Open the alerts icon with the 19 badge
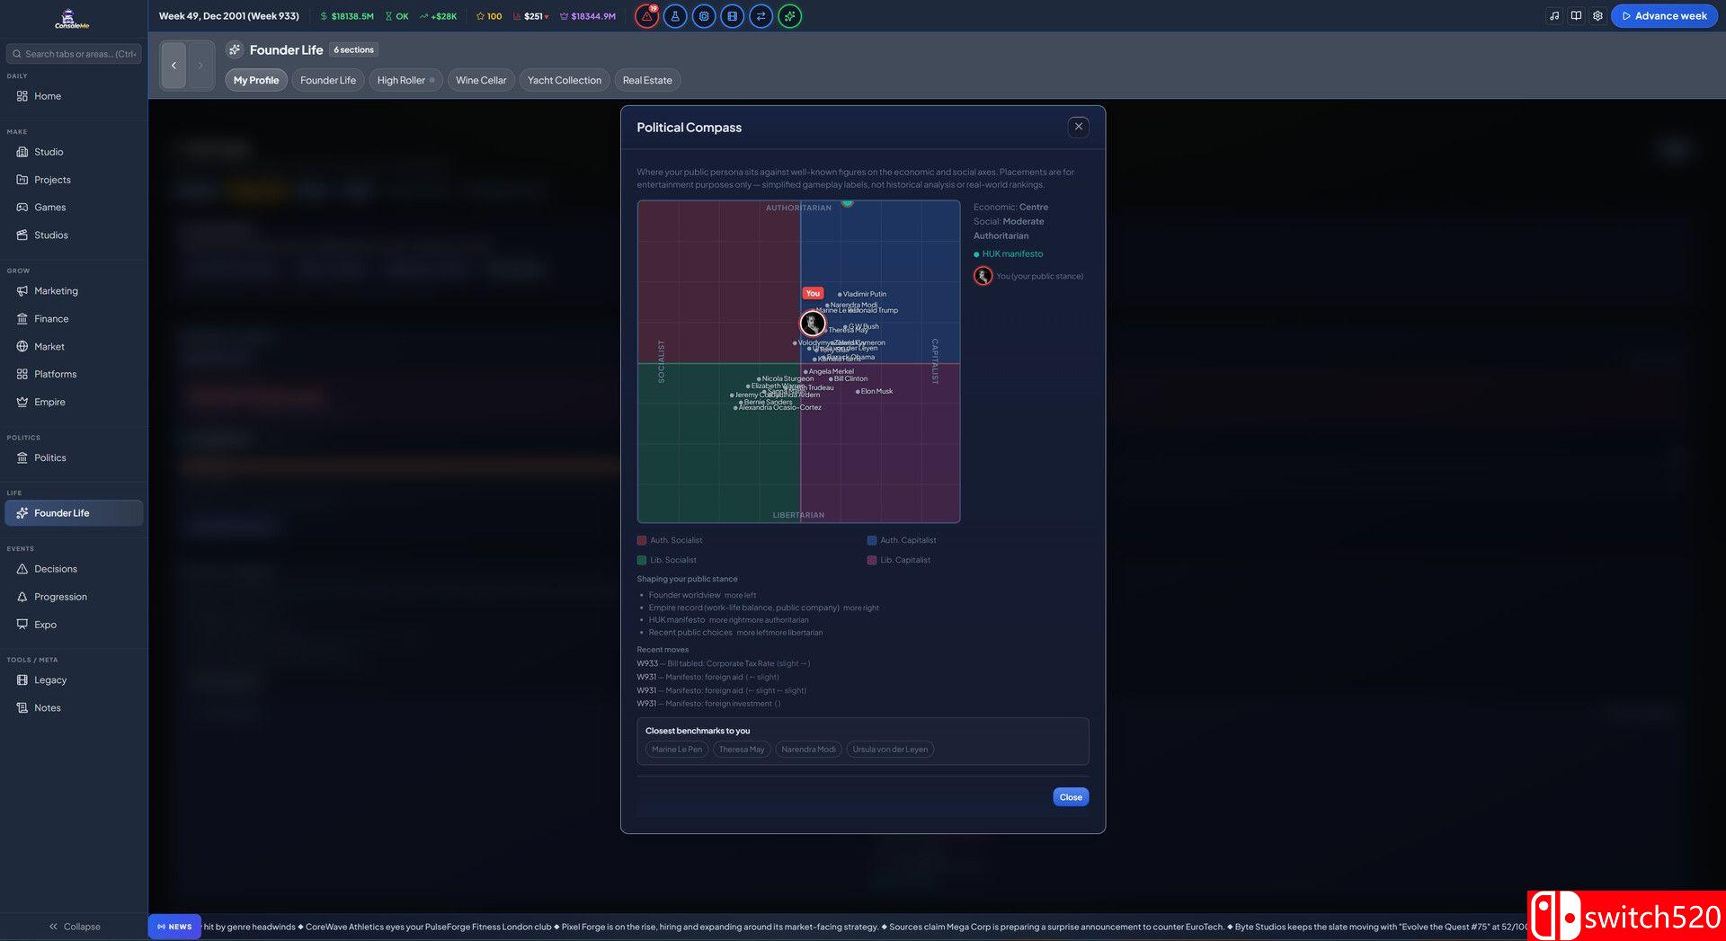This screenshot has width=1726, height=941. [646, 16]
